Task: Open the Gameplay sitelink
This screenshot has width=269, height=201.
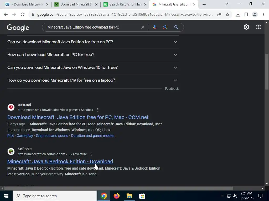Action: click(25, 136)
